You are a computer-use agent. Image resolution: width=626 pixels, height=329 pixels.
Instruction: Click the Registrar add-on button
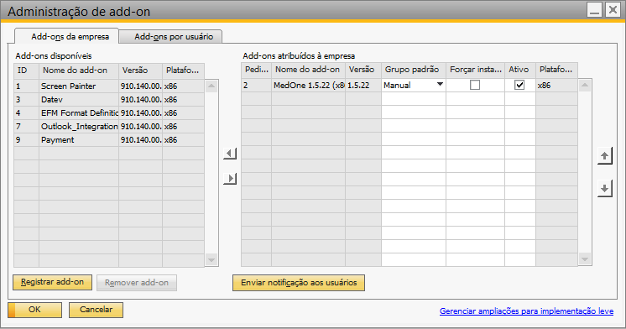(x=52, y=282)
